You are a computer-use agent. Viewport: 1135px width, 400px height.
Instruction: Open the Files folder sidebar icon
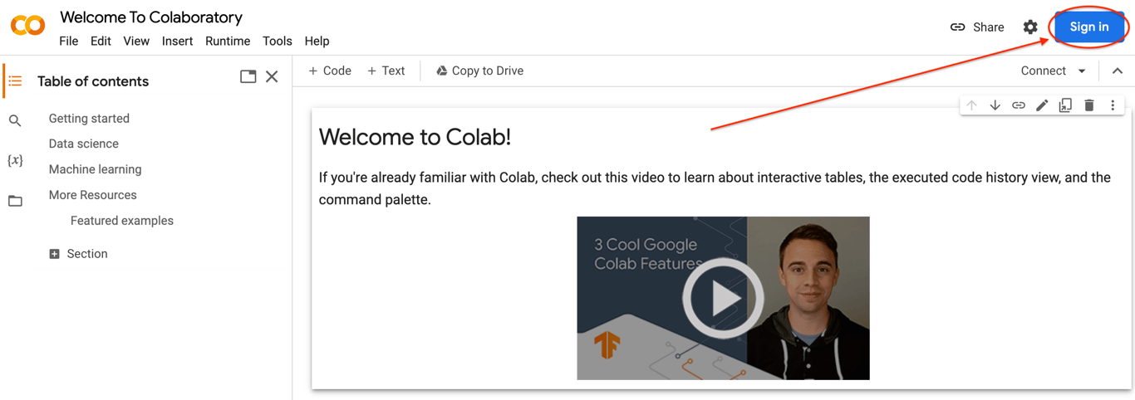point(15,201)
